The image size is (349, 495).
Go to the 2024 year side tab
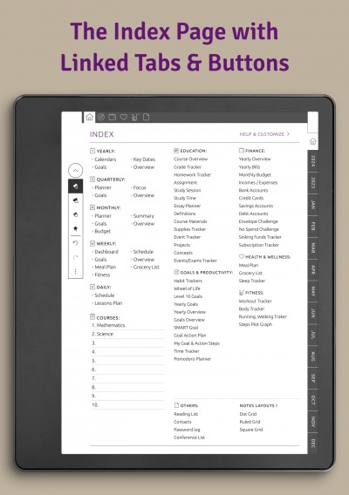point(312,160)
